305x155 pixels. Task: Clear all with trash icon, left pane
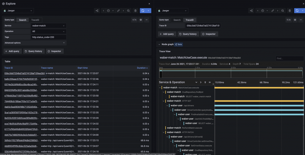tap(136, 11)
